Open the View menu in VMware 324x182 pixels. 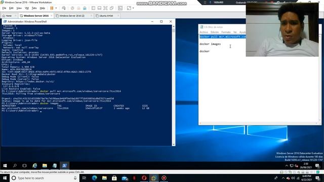coord(19,8)
